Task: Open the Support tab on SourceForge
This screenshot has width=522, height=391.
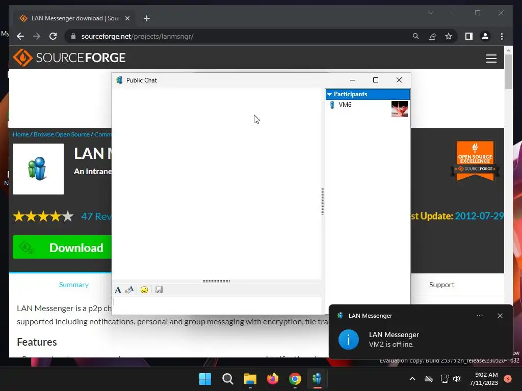Action: click(x=441, y=285)
